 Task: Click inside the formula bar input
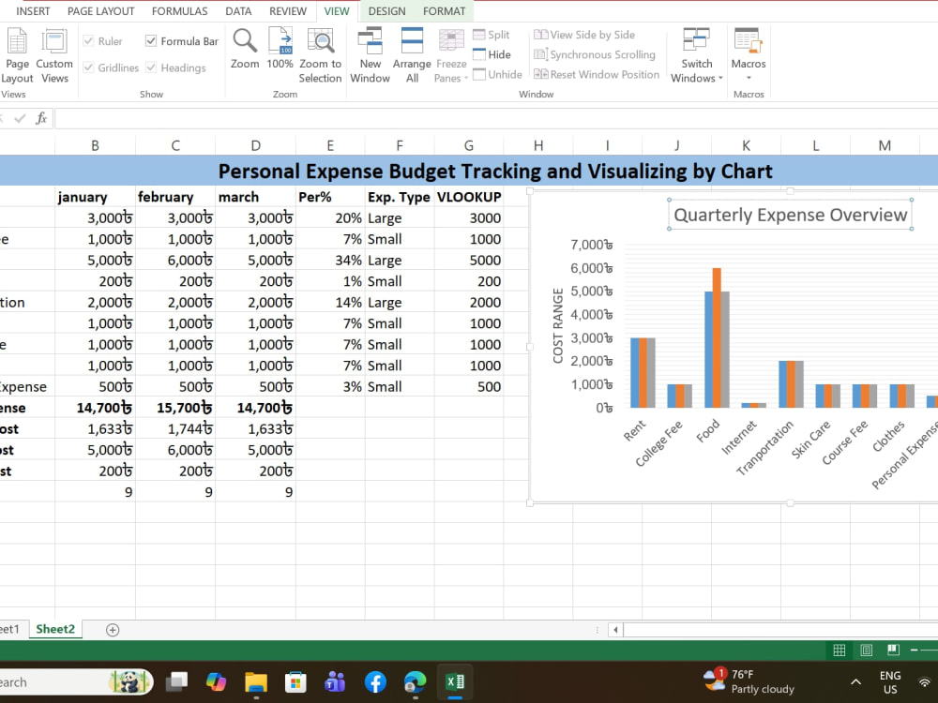496,118
